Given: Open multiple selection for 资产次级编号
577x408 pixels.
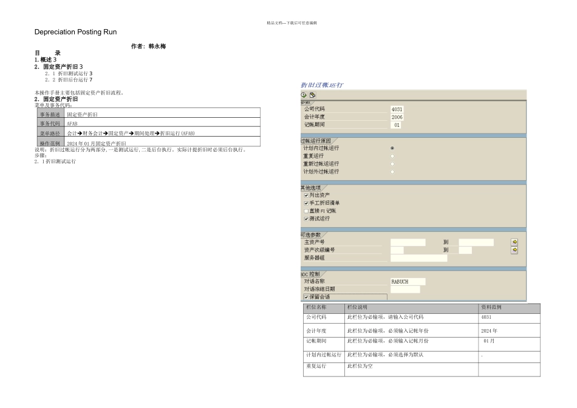Looking at the screenshot, I should pos(514,250).
